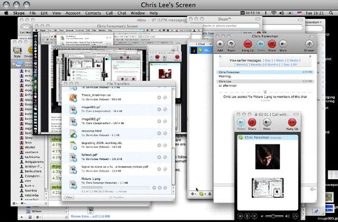Click the 'All' earlier messages link
Image resolution: width=338 pixels, height=222 pixels.
pyautogui.click(x=295, y=64)
